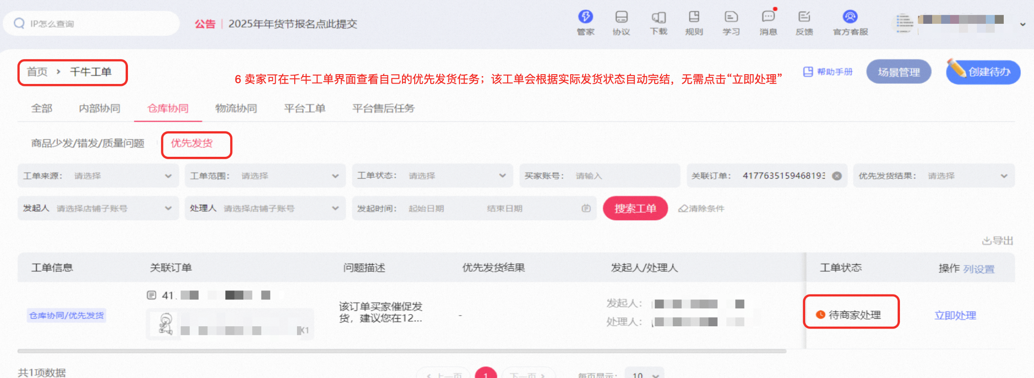Image resolution: width=1034 pixels, height=378 pixels.
Task: Switch to the 内部协同 tab
Action: tap(99, 108)
